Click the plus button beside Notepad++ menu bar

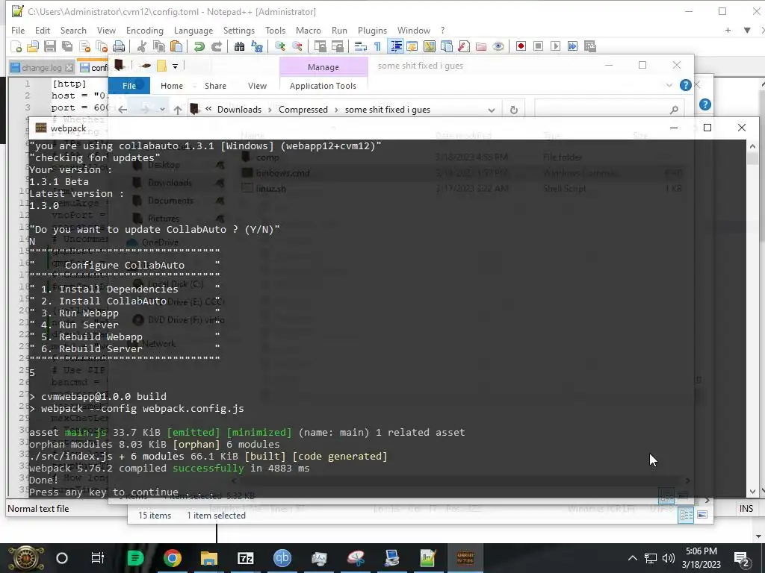click(x=728, y=30)
